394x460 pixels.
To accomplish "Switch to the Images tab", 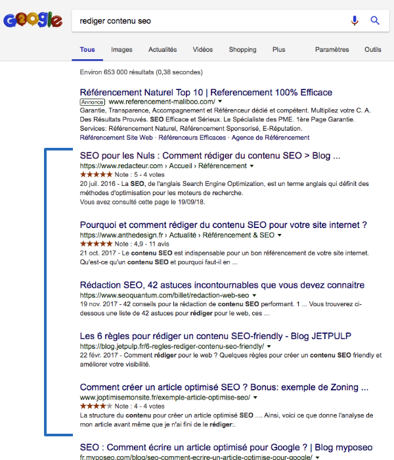I will pos(121,49).
